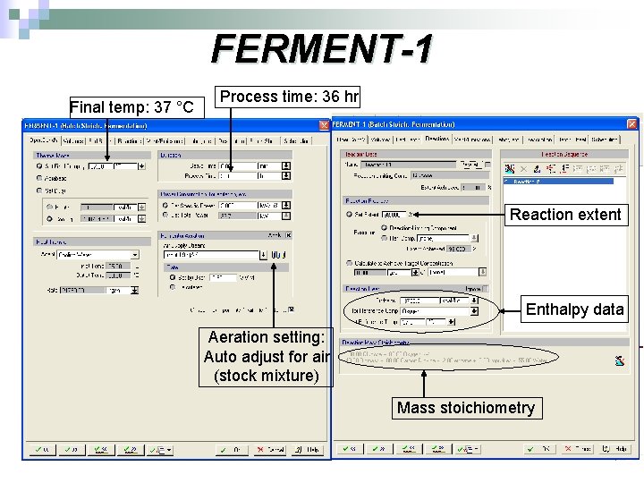This screenshot has width=644, height=483.
Task: Click the Set Extent percentage field
Action: pyautogui.click(x=394, y=215)
